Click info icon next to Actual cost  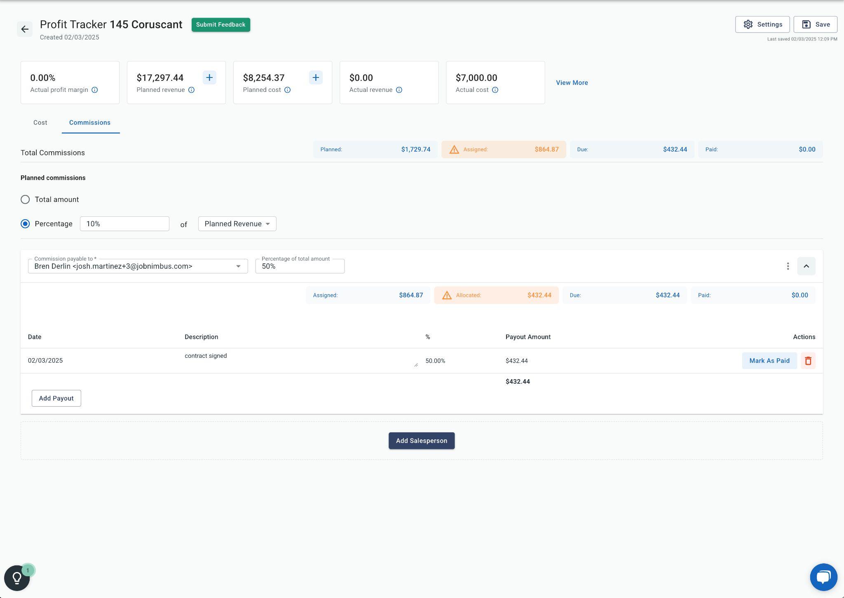pyautogui.click(x=495, y=90)
